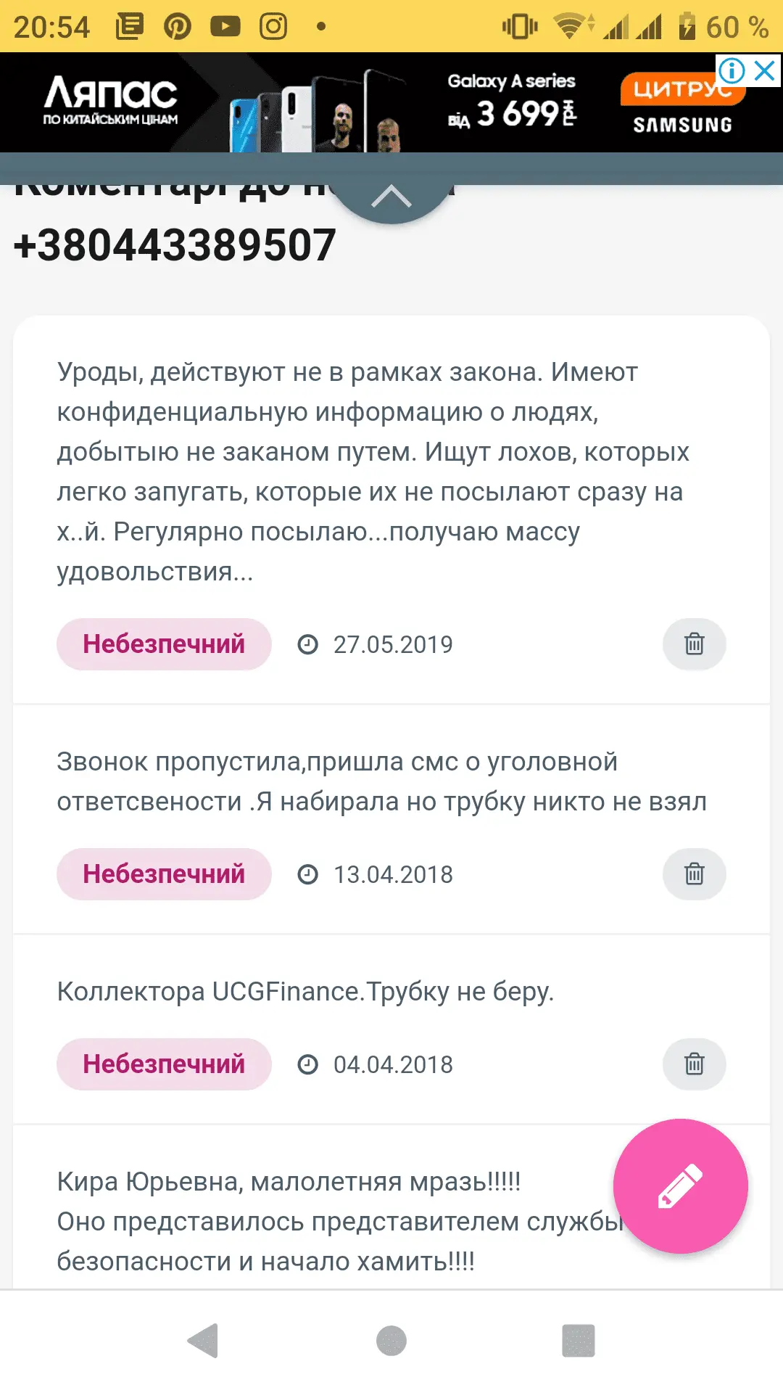The image size is (783, 1393).
Task: Select the phone number +380443389507 heading
Action: (175, 245)
